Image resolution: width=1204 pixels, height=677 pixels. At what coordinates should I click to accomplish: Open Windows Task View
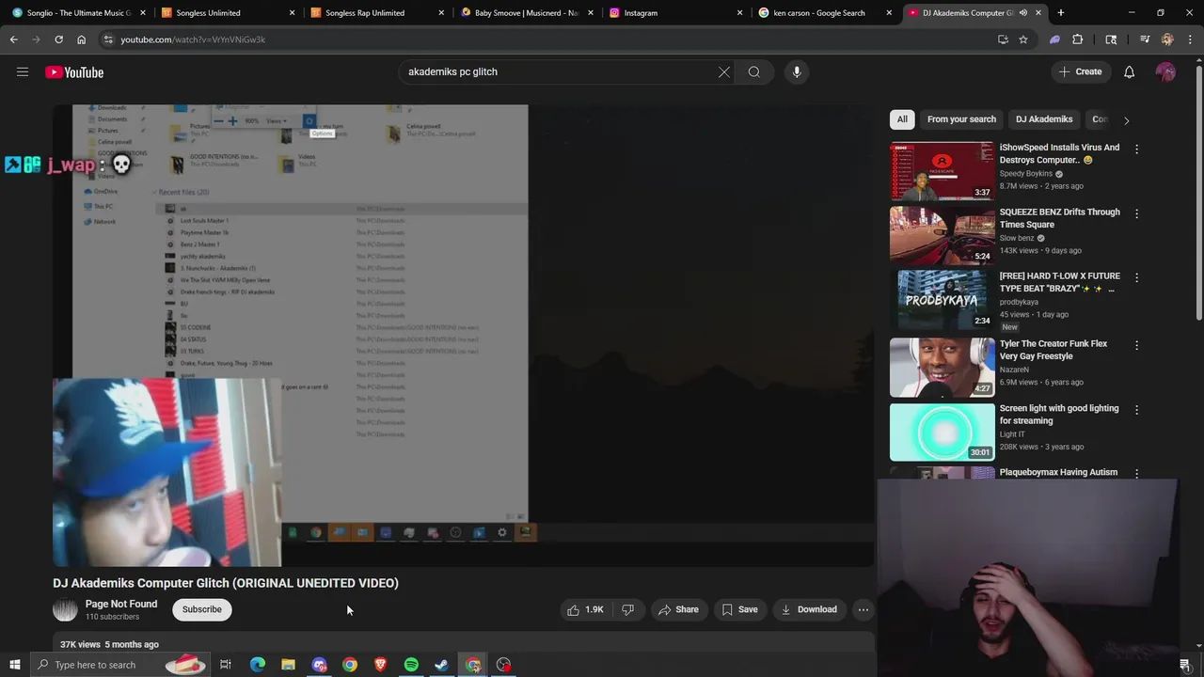(226, 665)
